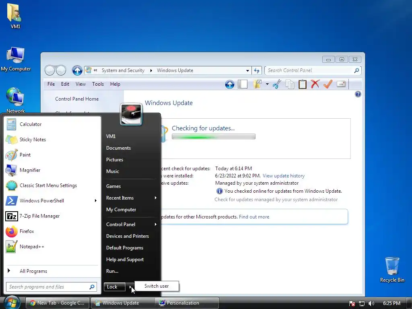Viewport: 412px width, 309px height.
Task: Expand All Programs list
Action: coord(52,271)
